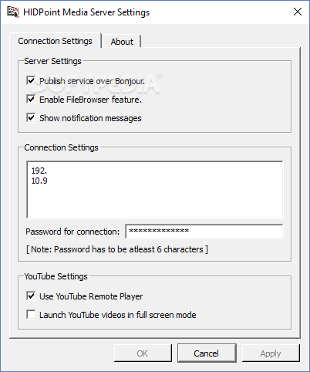310x372 pixels.
Task: Click the password length note text
Action: (117, 249)
